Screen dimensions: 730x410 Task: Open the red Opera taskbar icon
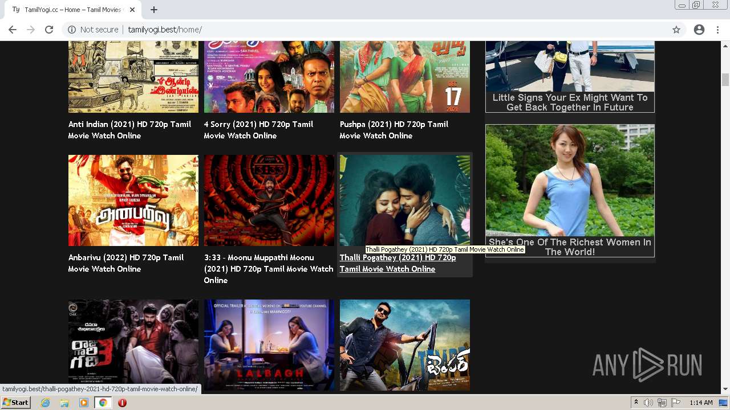(x=122, y=403)
